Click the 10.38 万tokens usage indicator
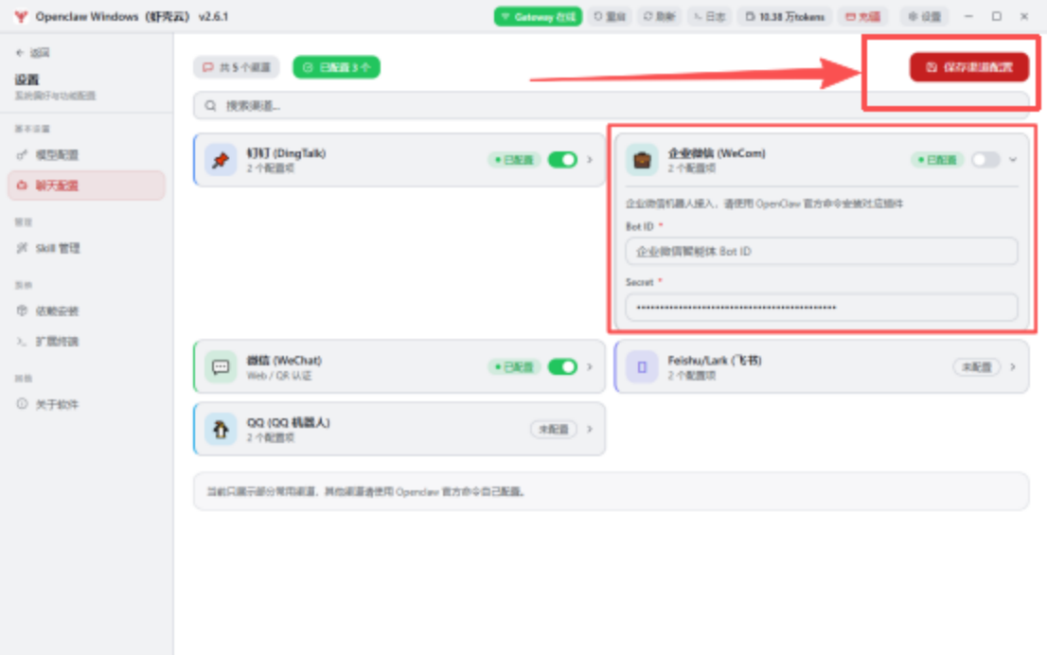 785,17
